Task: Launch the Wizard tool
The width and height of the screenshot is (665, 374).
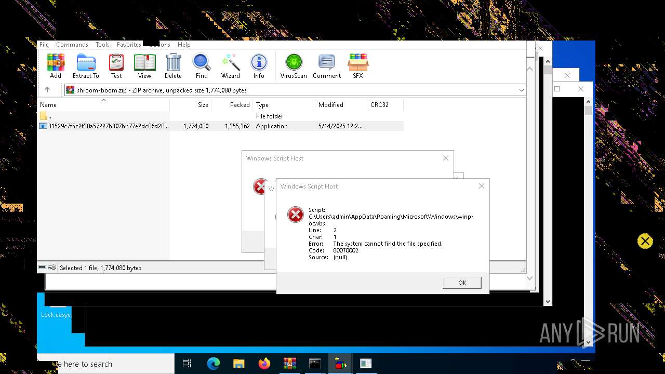Action: (230, 66)
